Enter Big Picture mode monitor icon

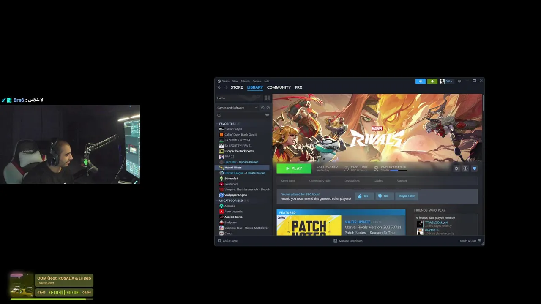(459, 81)
